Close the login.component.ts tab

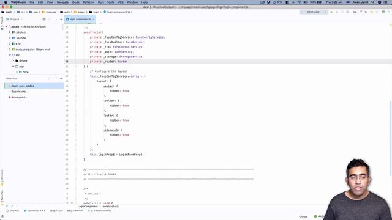[x=94, y=19]
